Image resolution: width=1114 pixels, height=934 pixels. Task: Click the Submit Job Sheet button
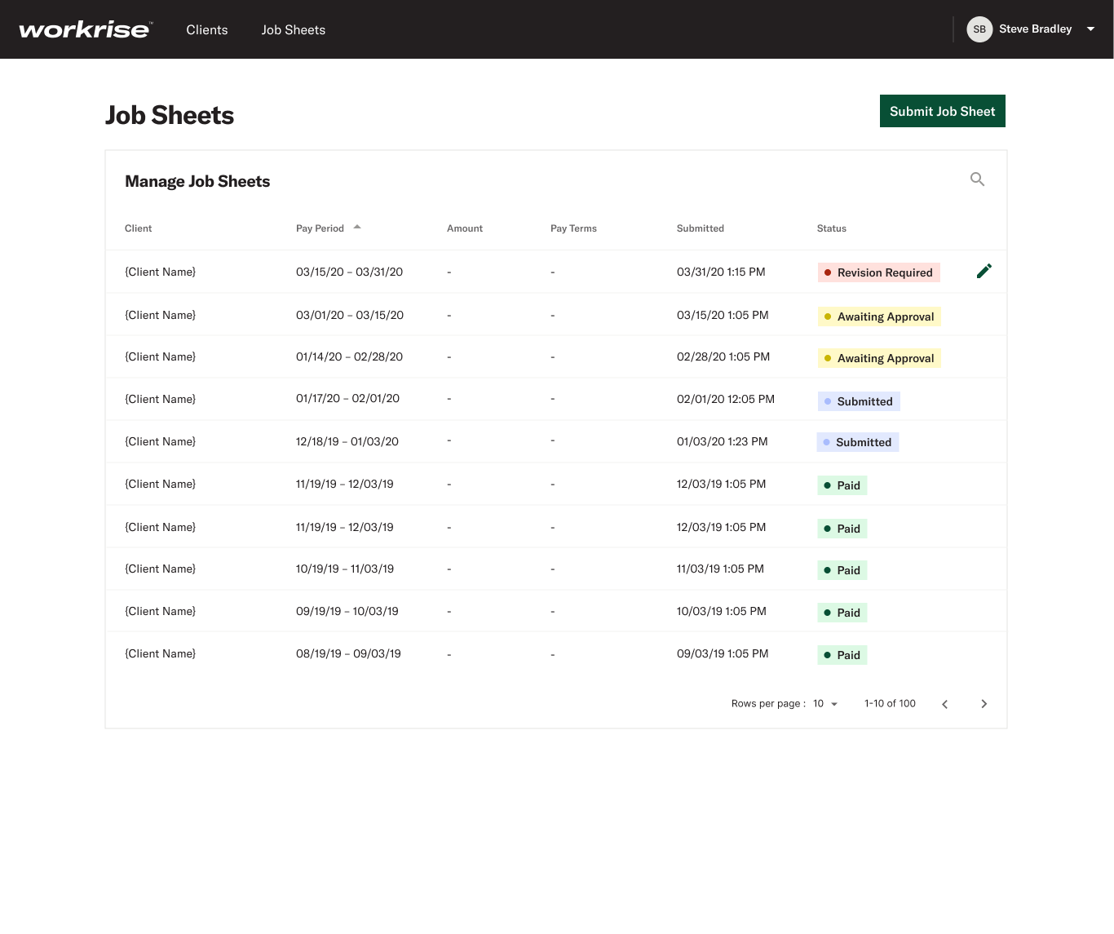(x=942, y=111)
